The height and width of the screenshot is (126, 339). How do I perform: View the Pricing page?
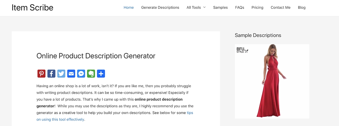click(x=257, y=7)
